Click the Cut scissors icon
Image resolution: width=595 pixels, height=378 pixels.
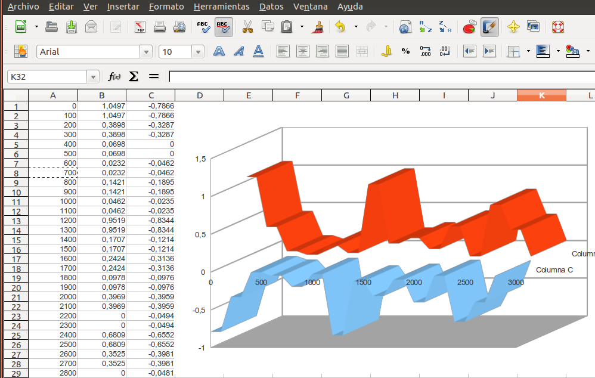(248, 27)
